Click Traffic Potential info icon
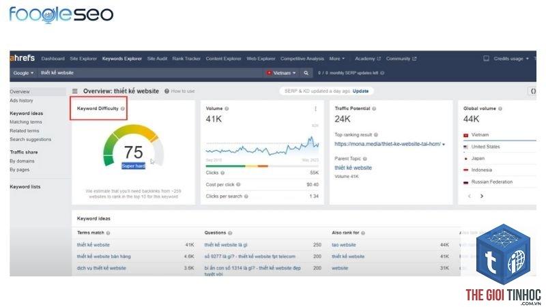Image resolution: width=546 pixels, height=307 pixels. click(374, 108)
